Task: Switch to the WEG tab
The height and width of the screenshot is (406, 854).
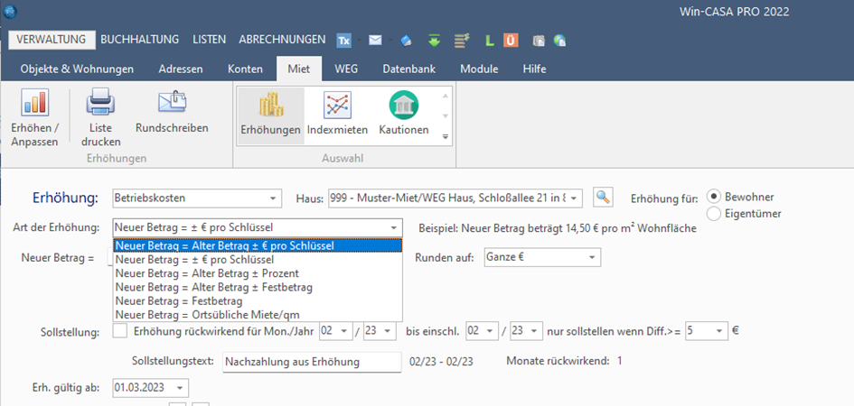Action: [x=346, y=69]
